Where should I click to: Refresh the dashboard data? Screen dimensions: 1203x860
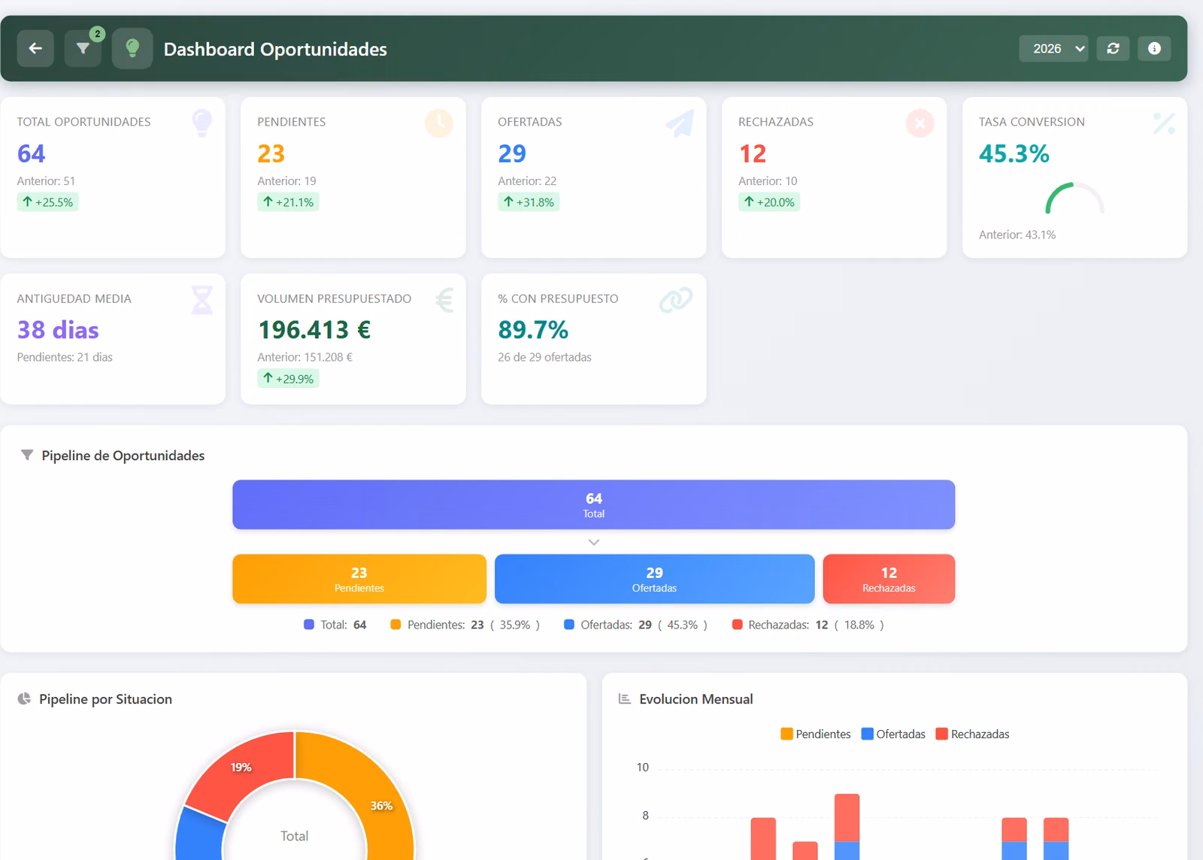(1113, 49)
